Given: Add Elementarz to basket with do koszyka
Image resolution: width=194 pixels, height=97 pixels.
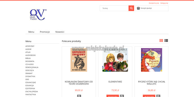Looking at the screenshot, I should tap(113, 96).
